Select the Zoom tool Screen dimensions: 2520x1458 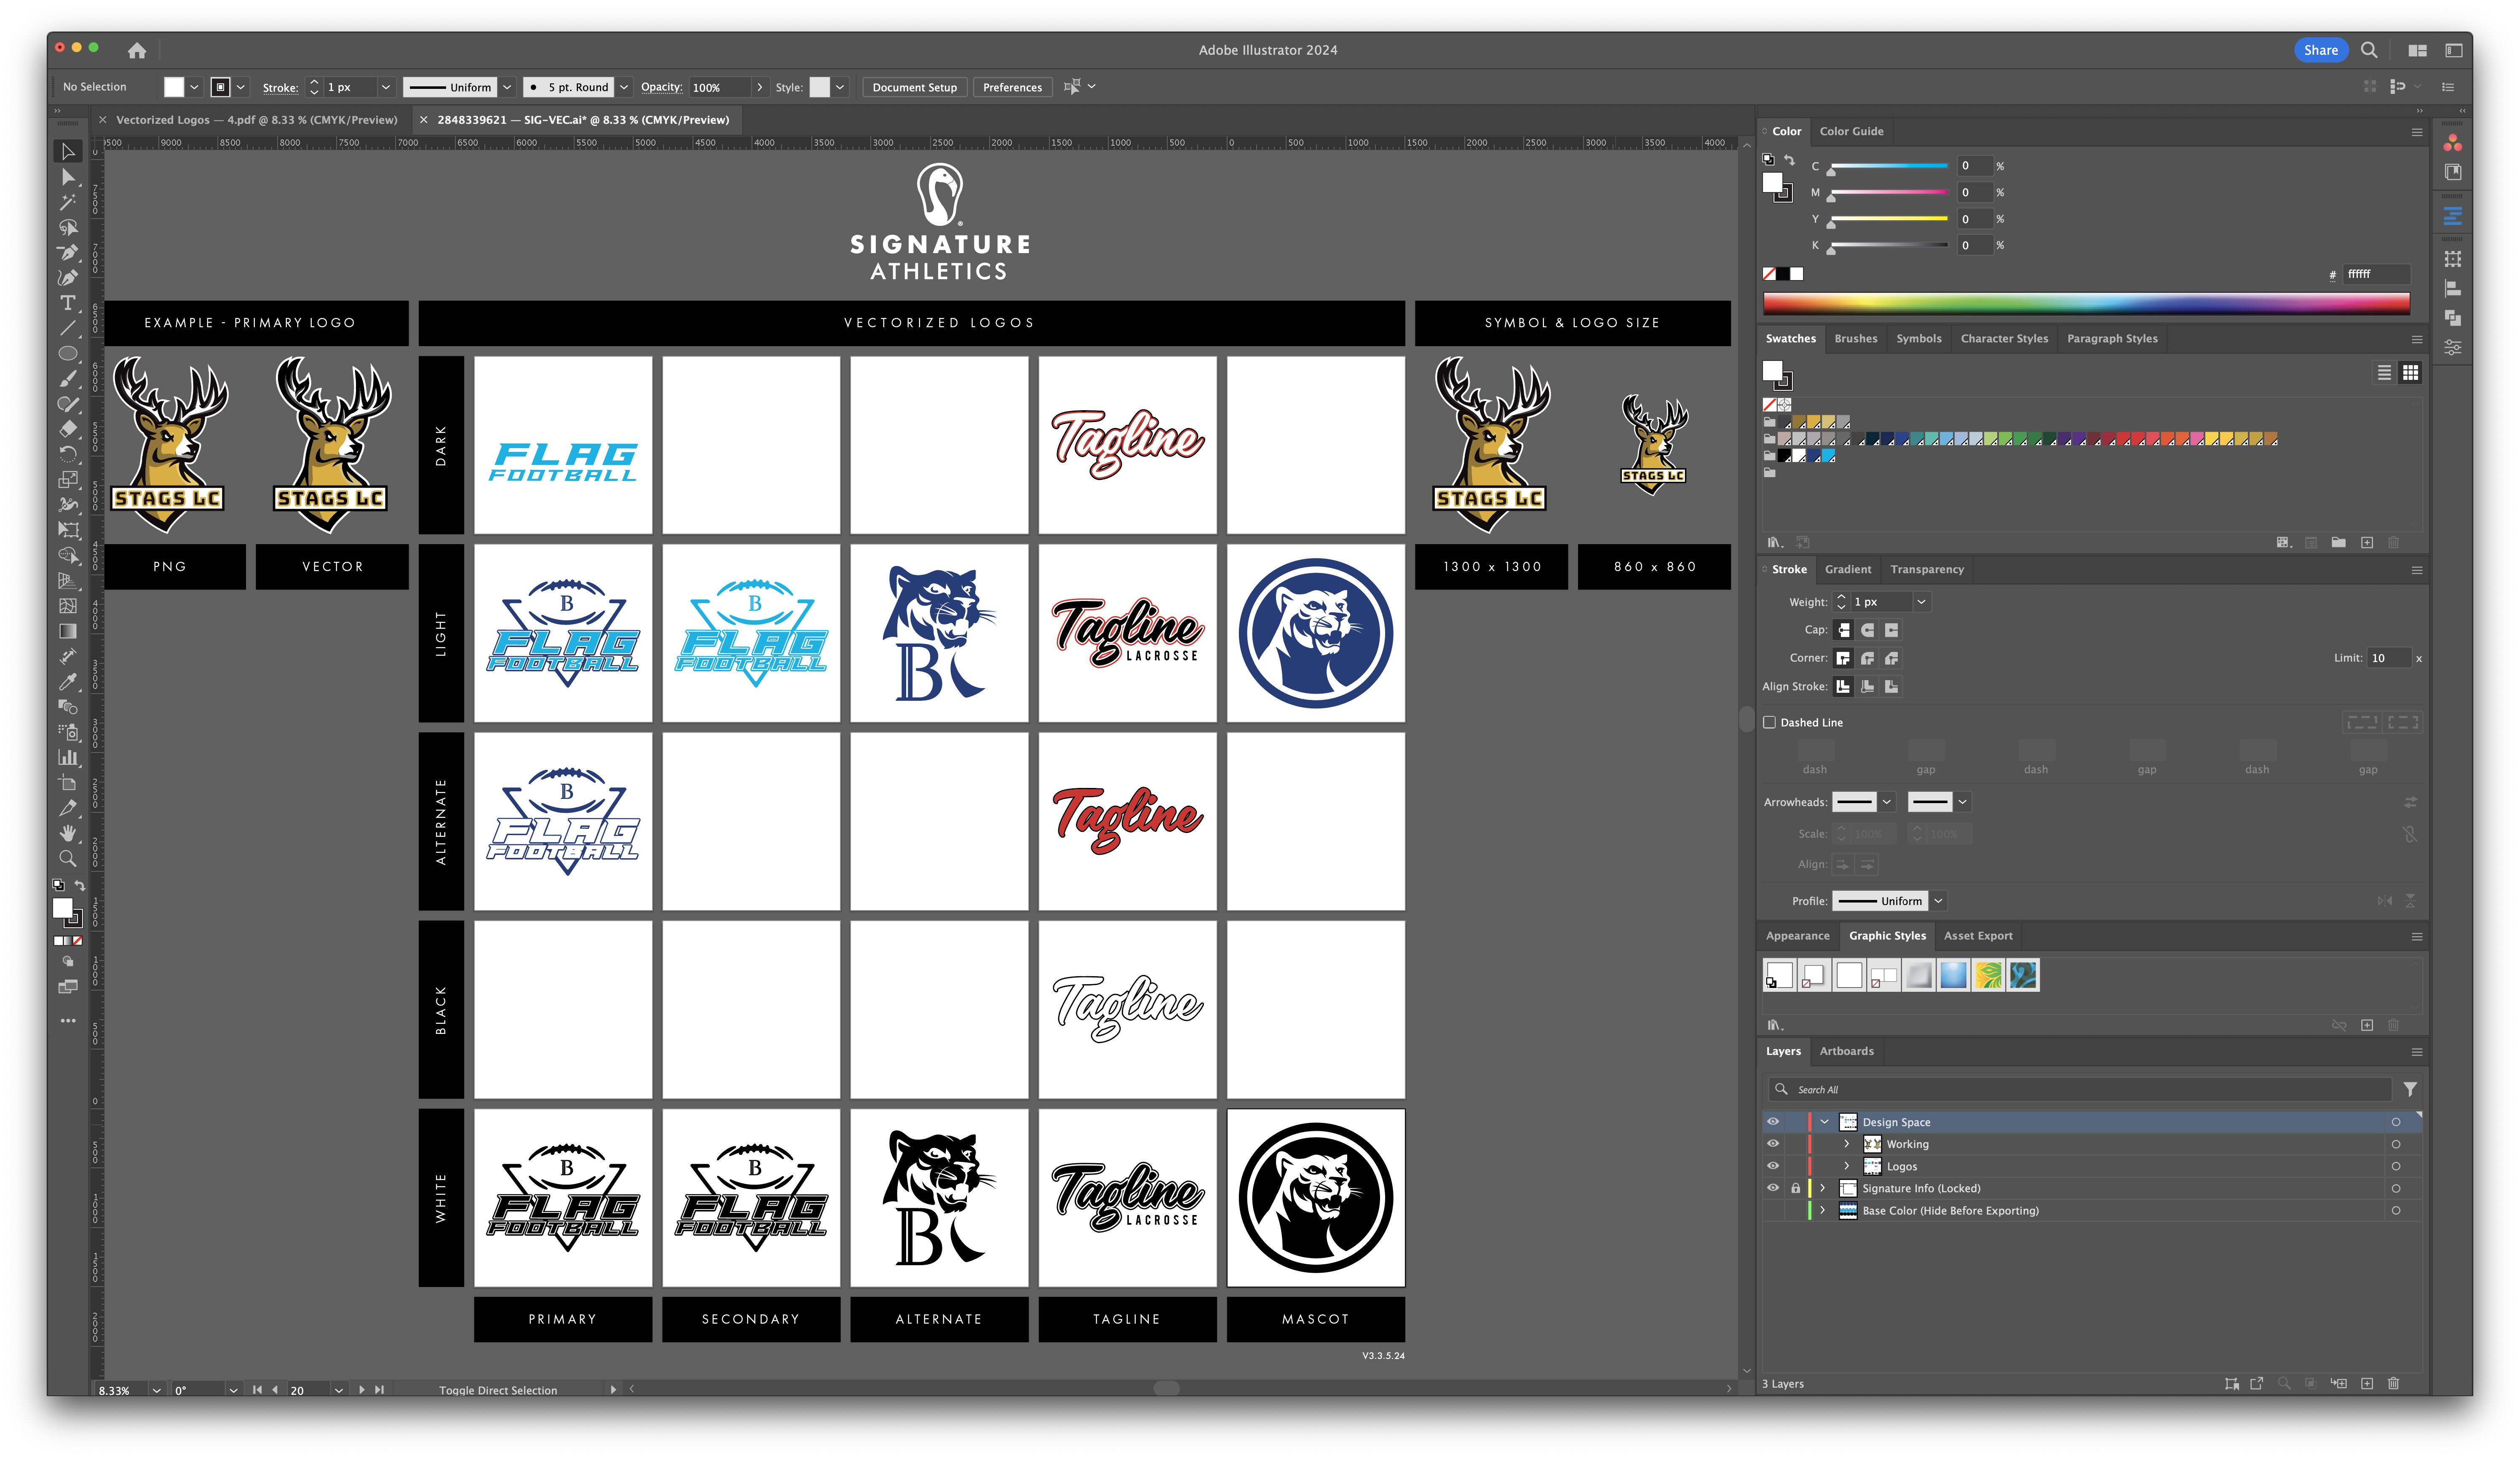click(x=68, y=858)
